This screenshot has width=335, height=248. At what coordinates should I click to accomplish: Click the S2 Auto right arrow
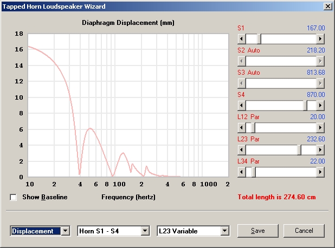(320, 61)
